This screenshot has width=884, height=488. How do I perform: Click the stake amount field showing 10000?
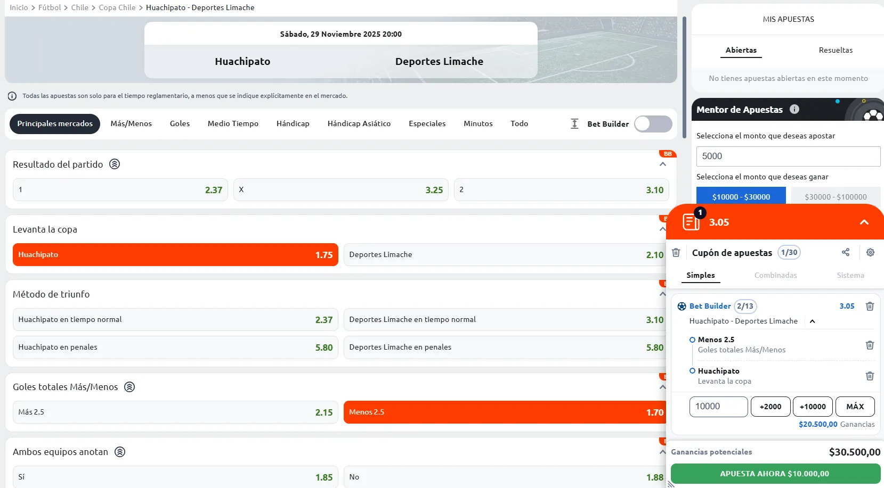718,407
